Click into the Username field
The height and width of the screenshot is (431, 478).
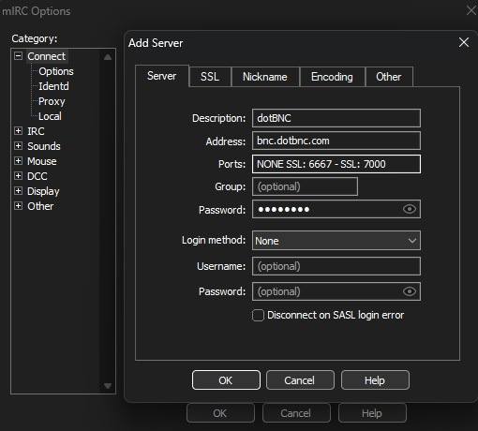point(336,266)
